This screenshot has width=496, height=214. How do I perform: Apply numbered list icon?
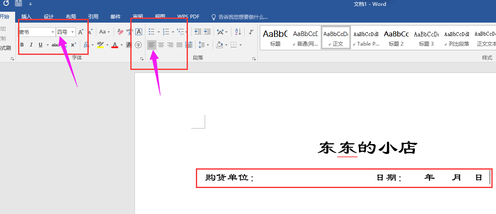166,32
